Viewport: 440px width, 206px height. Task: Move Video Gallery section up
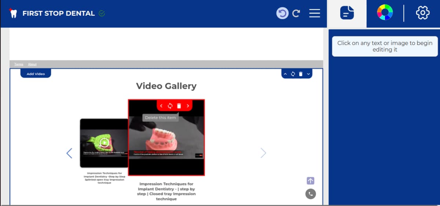pos(285,74)
